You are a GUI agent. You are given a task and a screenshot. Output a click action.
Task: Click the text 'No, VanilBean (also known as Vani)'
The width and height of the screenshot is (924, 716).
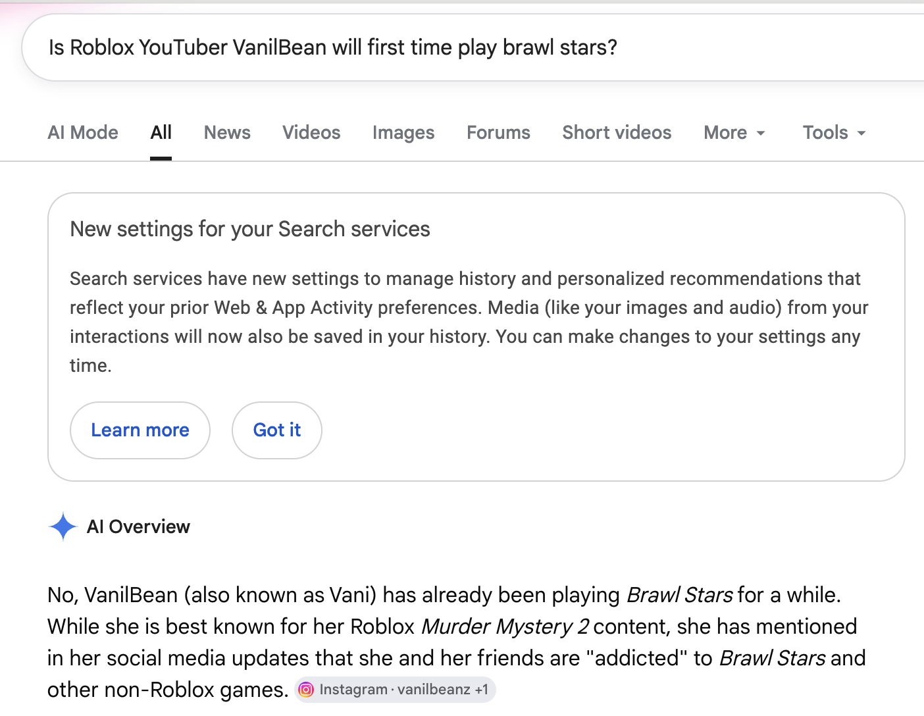(212, 595)
